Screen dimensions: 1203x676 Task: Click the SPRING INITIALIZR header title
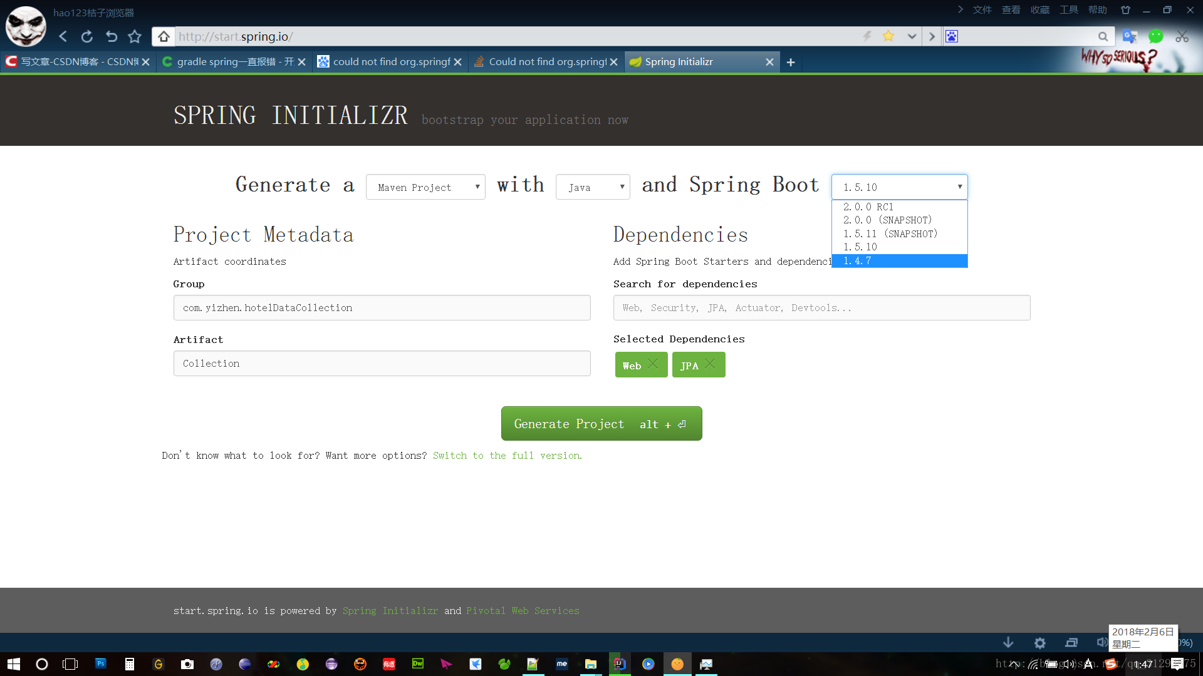tap(290, 115)
